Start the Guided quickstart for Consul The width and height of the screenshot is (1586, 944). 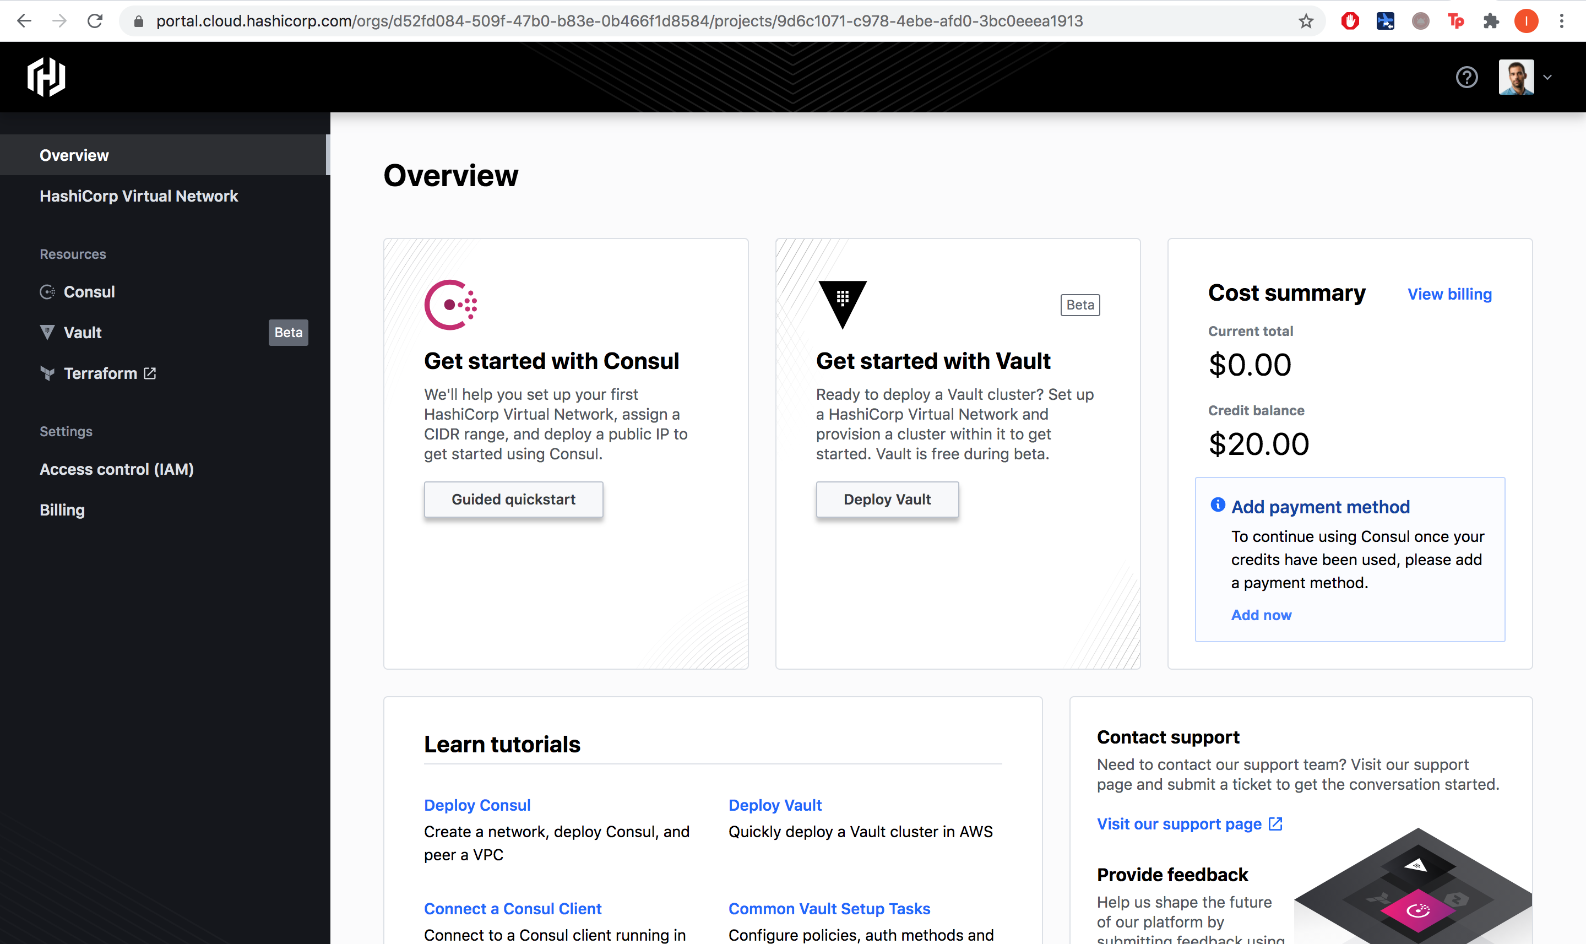pyautogui.click(x=513, y=500)
